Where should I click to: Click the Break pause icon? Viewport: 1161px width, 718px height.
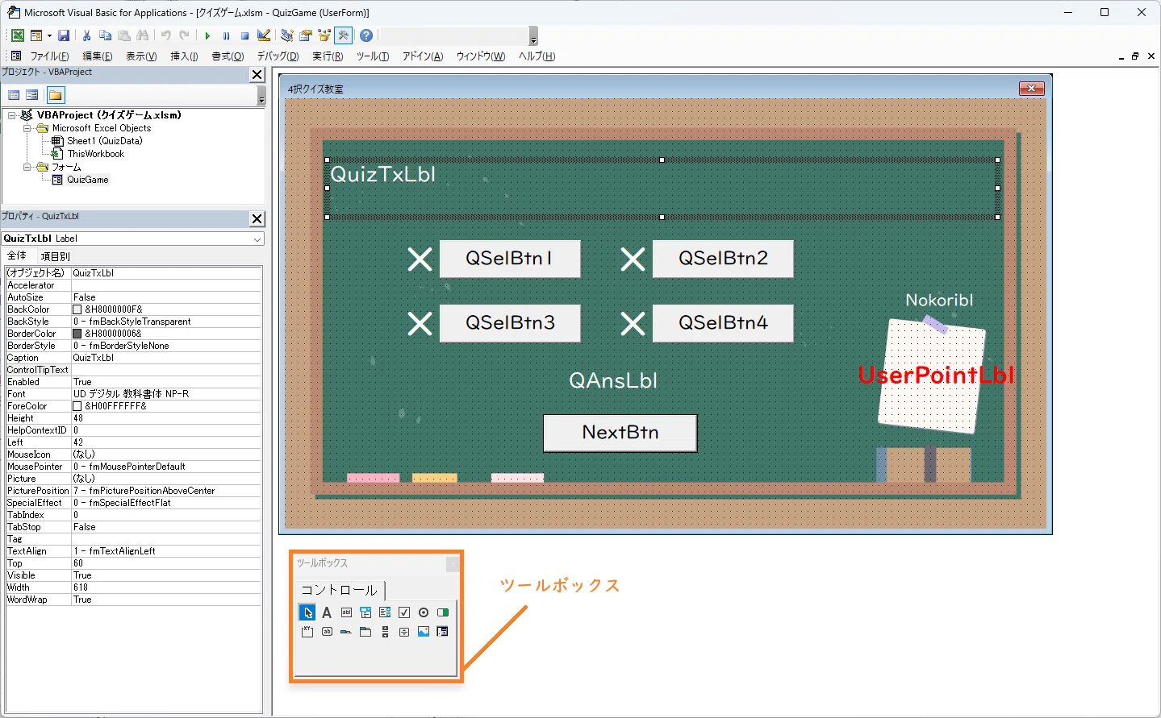point(226,35)
